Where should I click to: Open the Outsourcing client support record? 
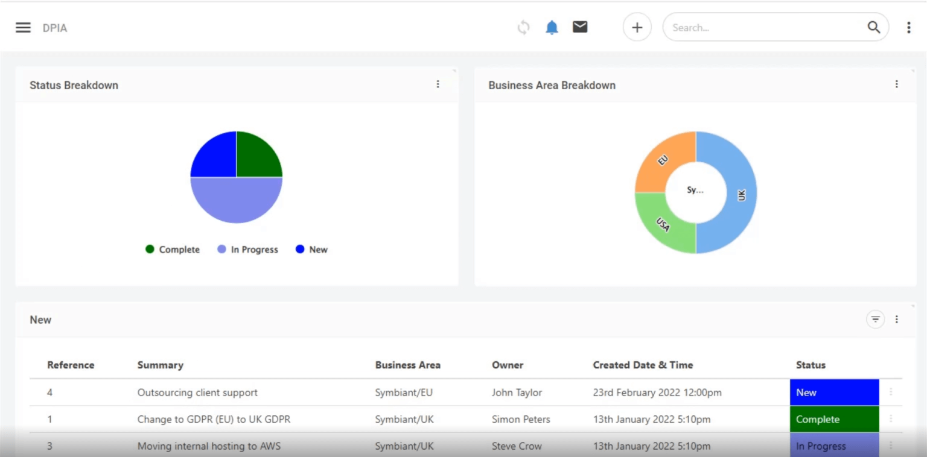tap(197, 392)
